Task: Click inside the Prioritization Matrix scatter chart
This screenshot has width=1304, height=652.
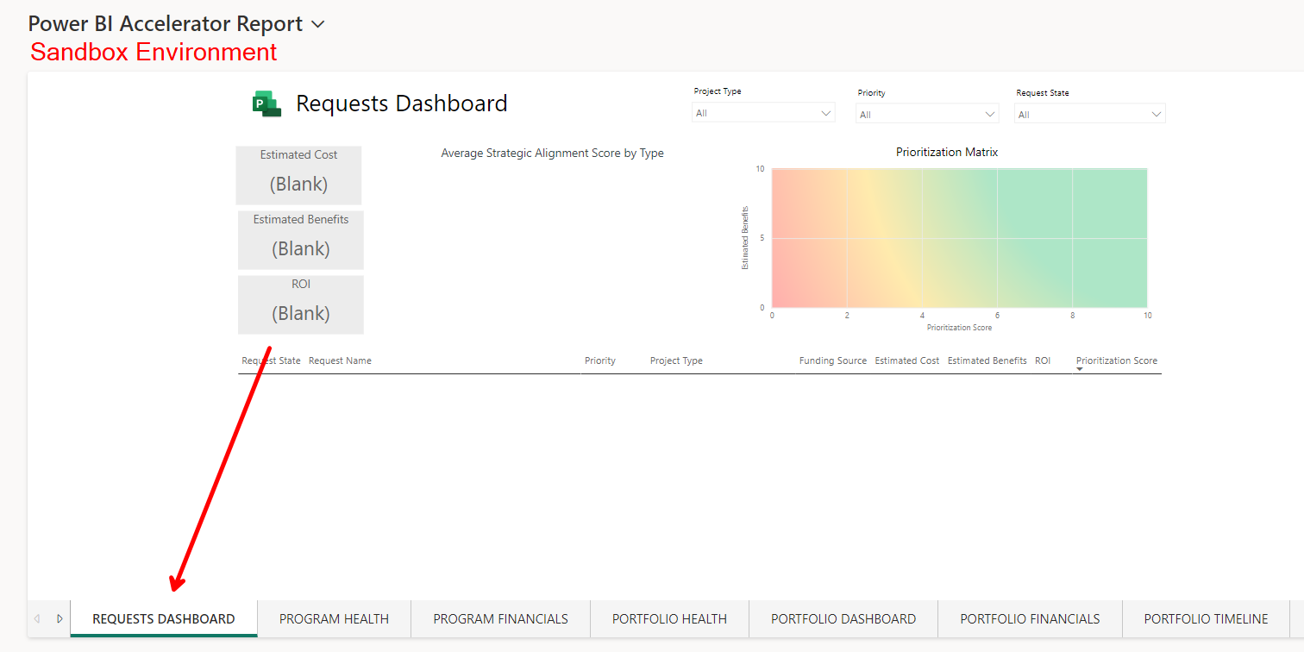Action: point(959,238)
